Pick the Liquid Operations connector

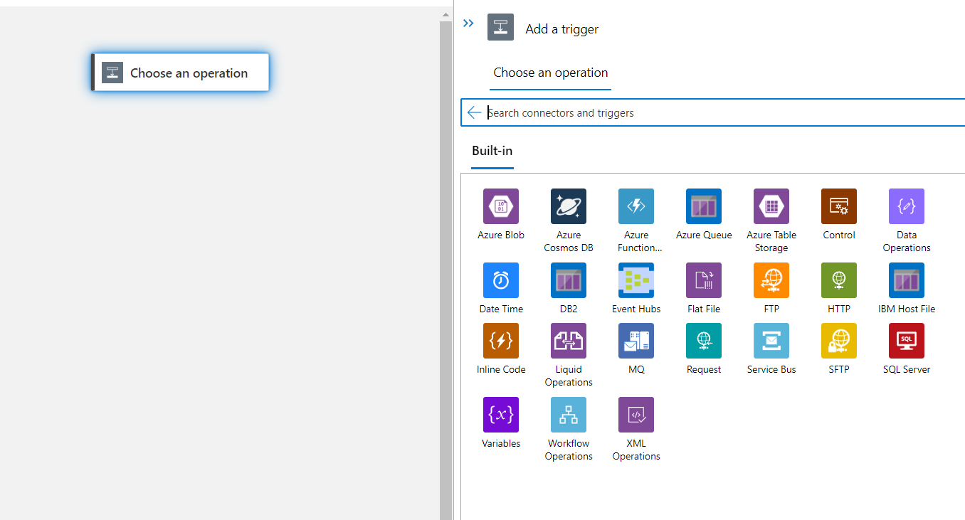[x=569, y=341]
